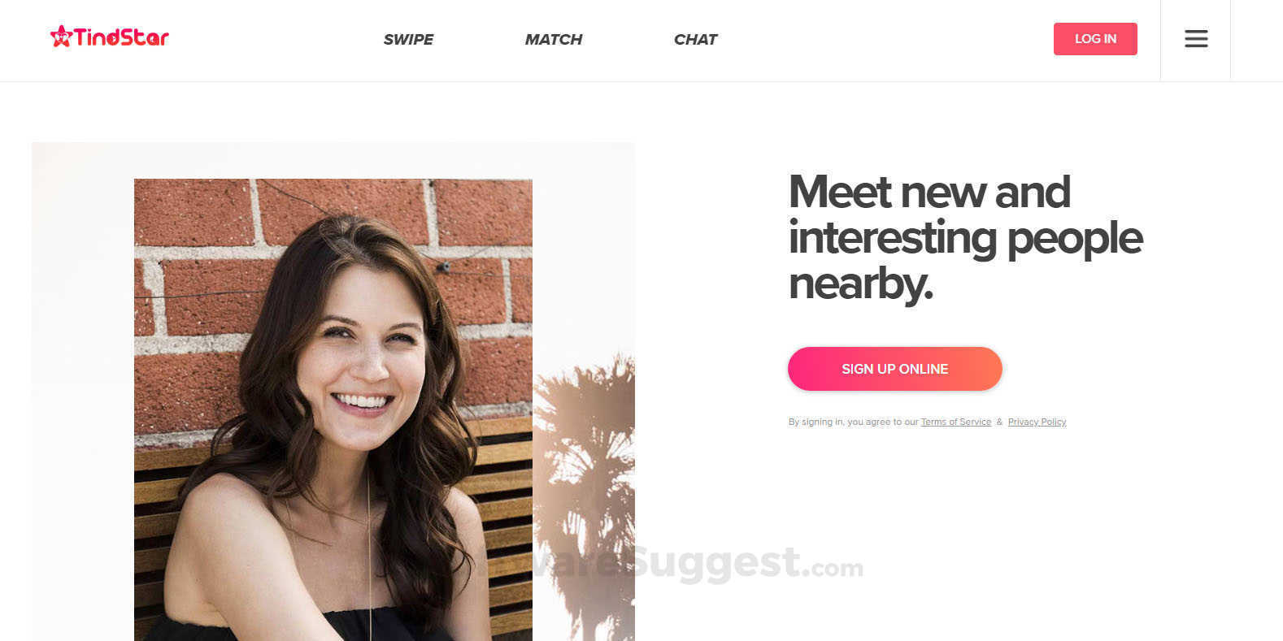
Task: Go to the SWIPE section
Action: (408, 39)
